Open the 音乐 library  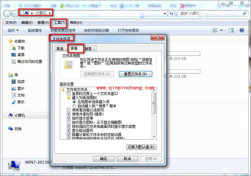coord(20,102)
